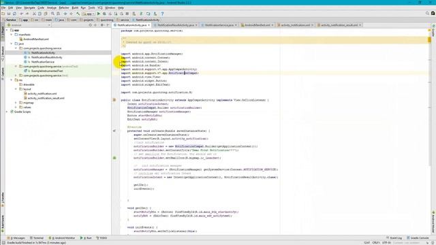436x245 pixels.
Task: Click the Synchronize toolbar icon
Action: (x=14, y=14)
